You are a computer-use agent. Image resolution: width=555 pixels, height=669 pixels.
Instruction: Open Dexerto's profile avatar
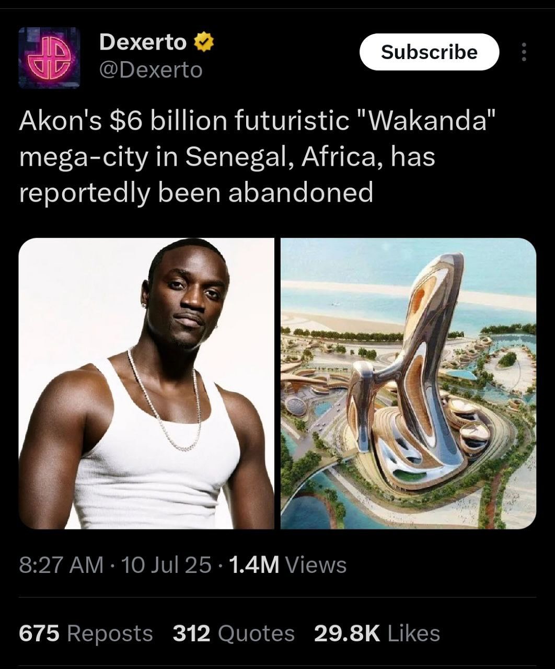click(x=49, y=57)
